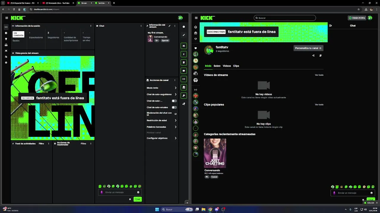Click the Personaliza tu canal button
The image size is (380, 213).
coord(308,48)
